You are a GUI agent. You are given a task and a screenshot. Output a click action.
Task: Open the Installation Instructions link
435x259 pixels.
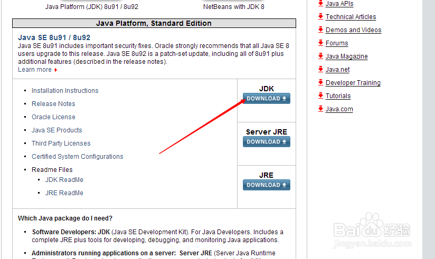tap(65, 91)
